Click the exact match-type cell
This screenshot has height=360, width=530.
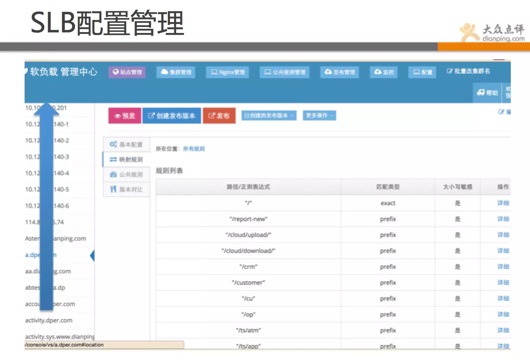pos(388,203)
